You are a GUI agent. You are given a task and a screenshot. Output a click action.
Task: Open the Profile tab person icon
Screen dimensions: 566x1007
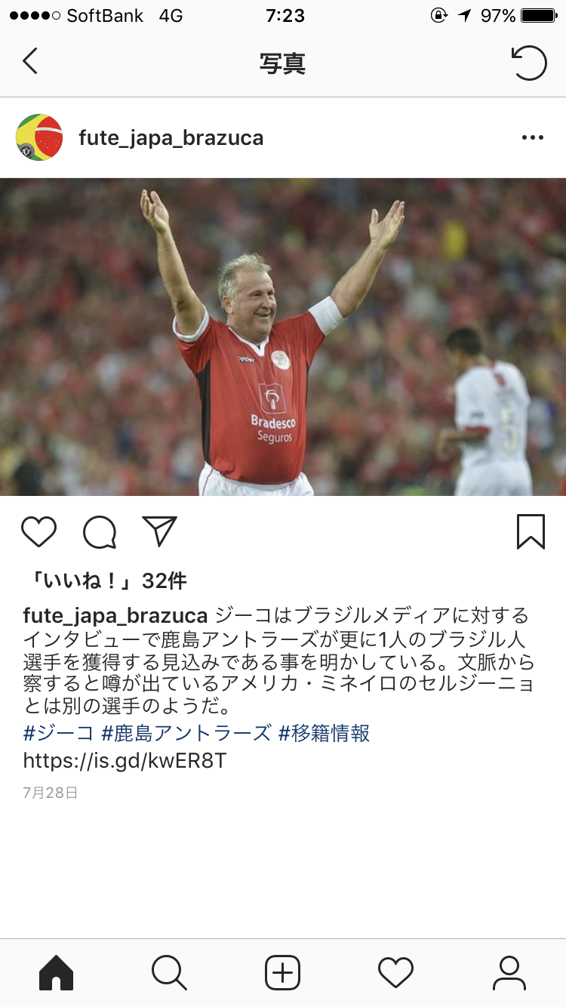pos(509,972)
